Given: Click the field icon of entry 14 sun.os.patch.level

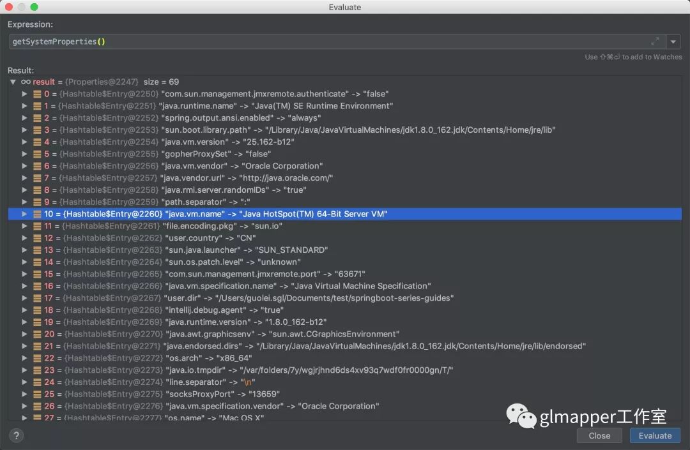Looking at the screenshot, I should pyautogui.click(x=38, y=262).
